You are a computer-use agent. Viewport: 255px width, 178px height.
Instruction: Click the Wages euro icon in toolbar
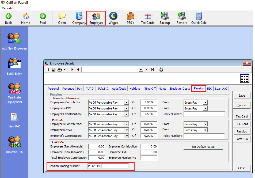[113, 18]
